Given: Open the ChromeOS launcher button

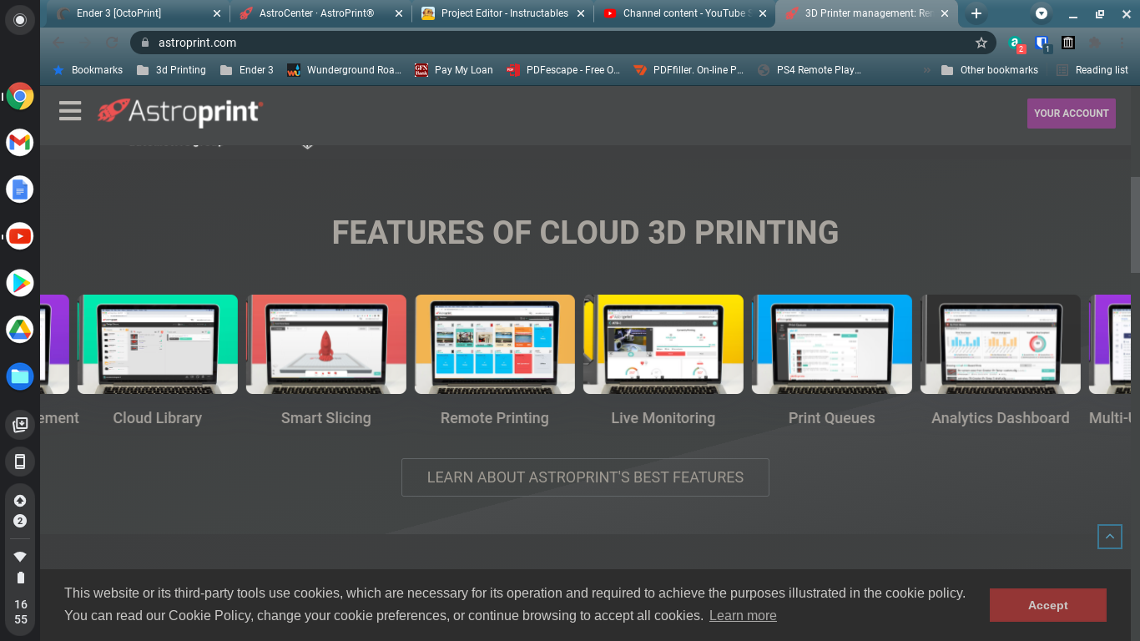Looking at the screenshot, I should tap(20, 19).
